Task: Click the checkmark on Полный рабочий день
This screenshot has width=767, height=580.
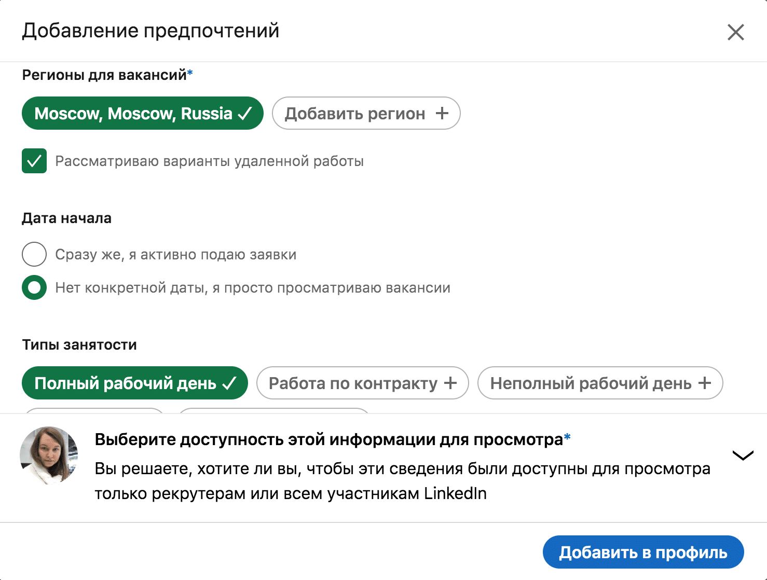Action: click(x=228, y=383)
